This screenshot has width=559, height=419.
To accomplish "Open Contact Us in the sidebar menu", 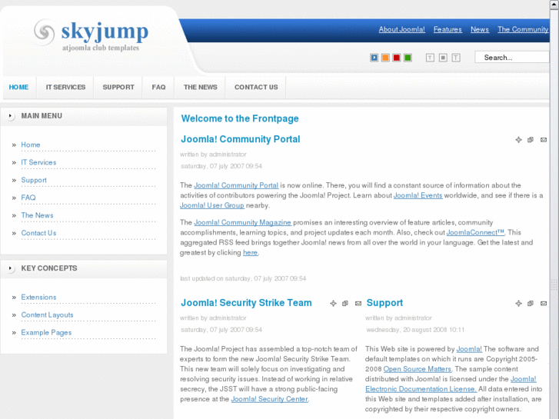I will pos(38,233).
